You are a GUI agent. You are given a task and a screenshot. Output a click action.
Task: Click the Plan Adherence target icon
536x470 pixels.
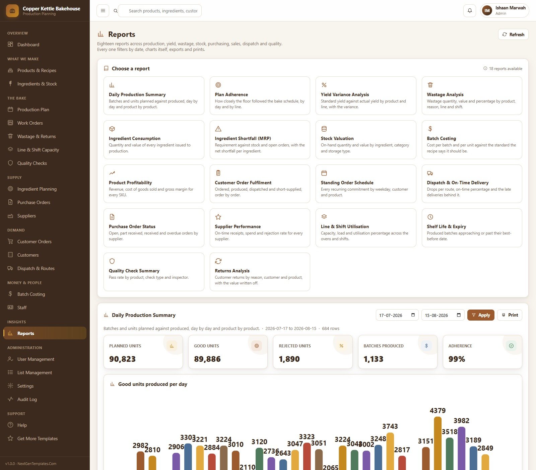pos(218,85)
